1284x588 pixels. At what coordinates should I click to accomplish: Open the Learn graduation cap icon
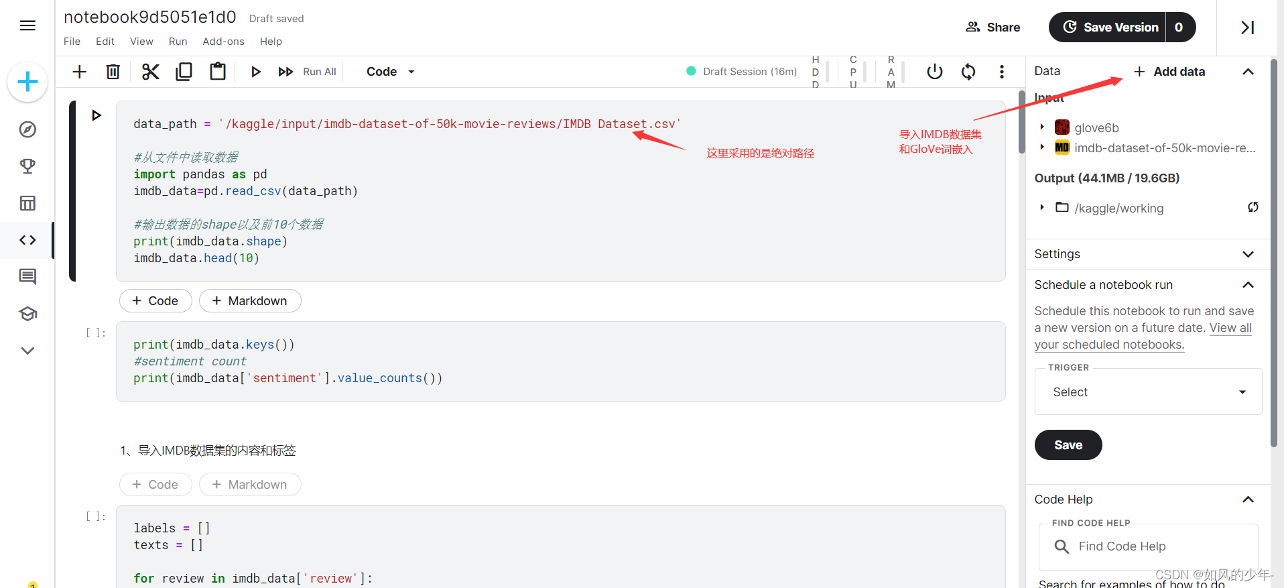point(27,314)
